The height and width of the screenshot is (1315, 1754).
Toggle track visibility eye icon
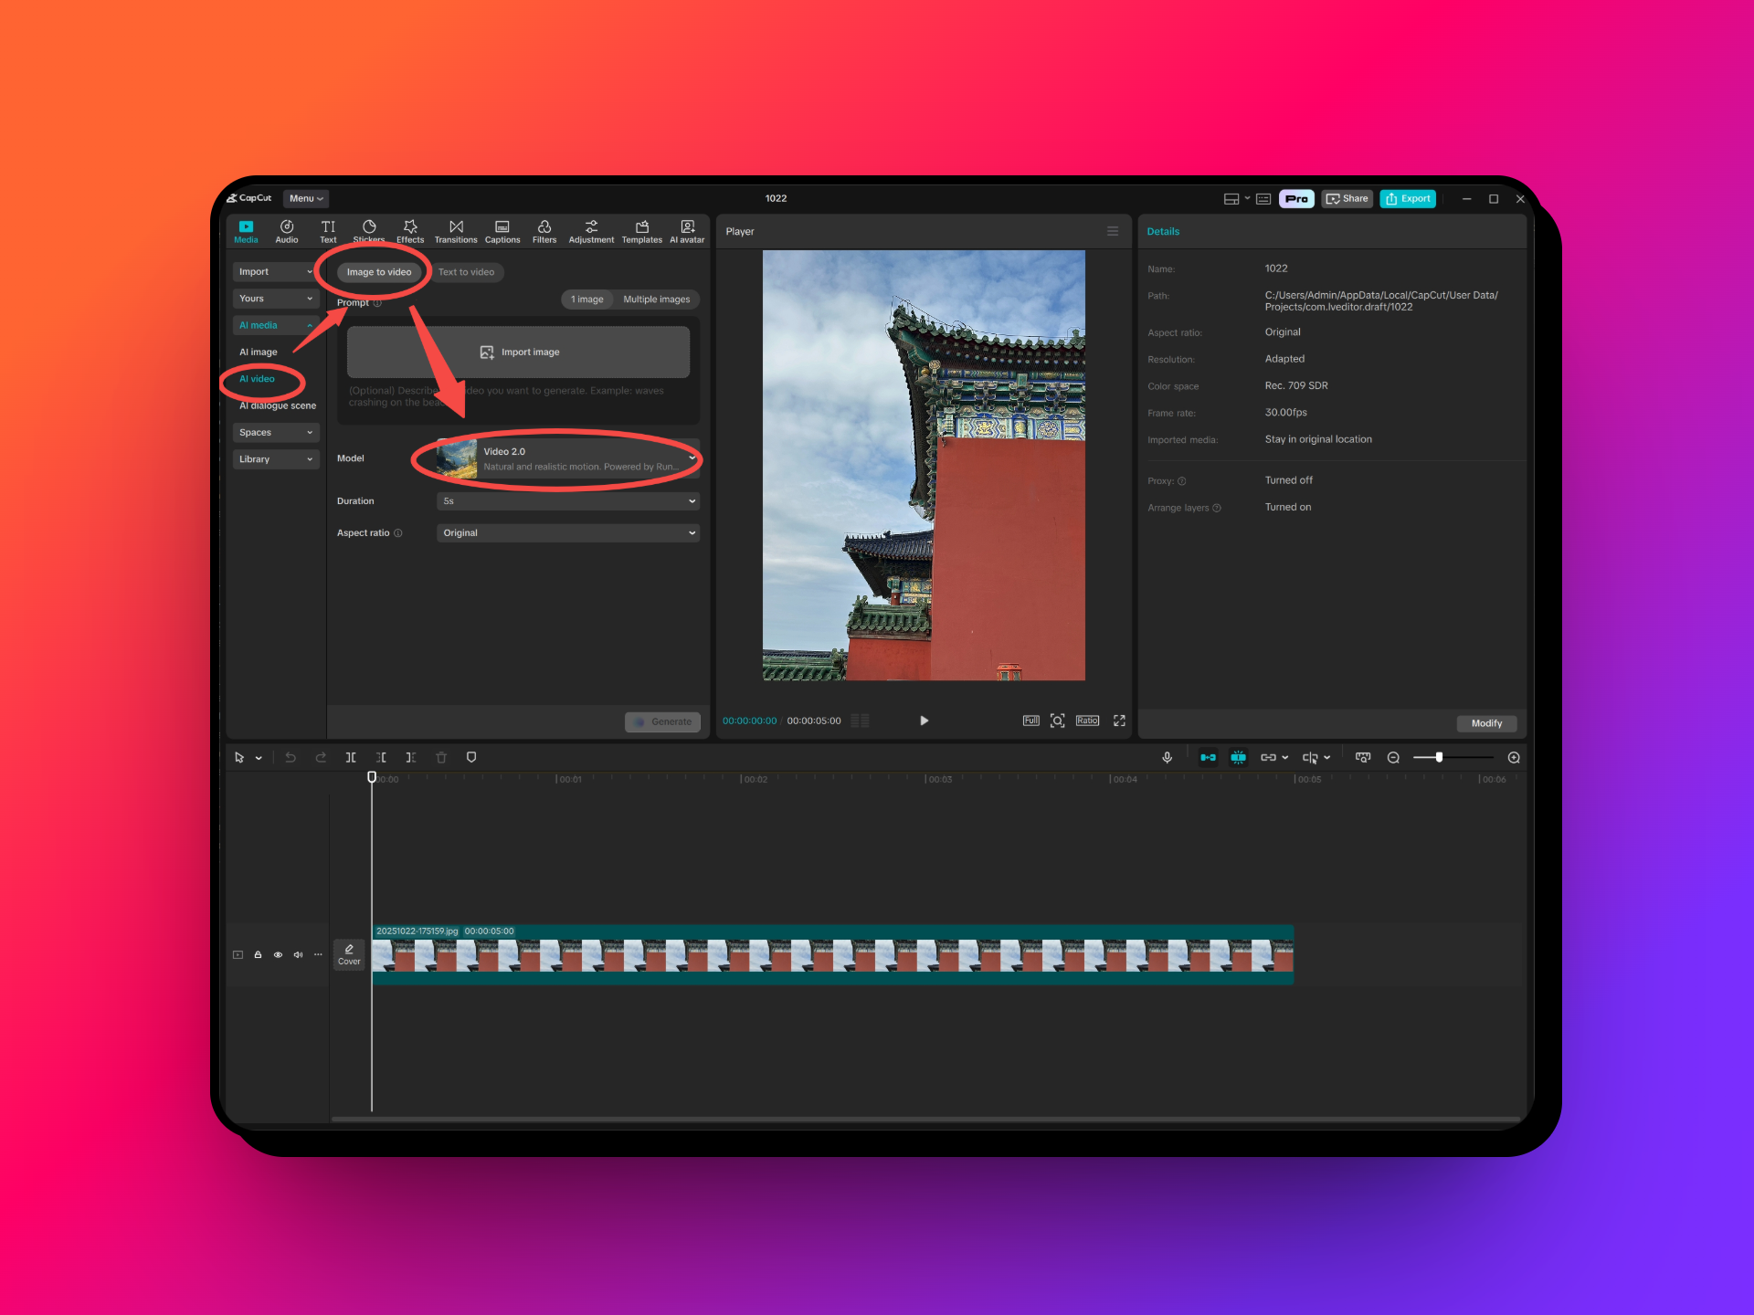tap(278, 954)
